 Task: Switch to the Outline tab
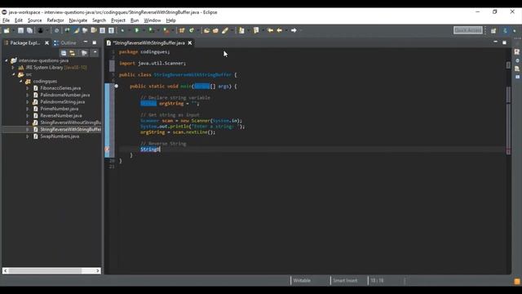pyautogui.click(x=65, y=43)
